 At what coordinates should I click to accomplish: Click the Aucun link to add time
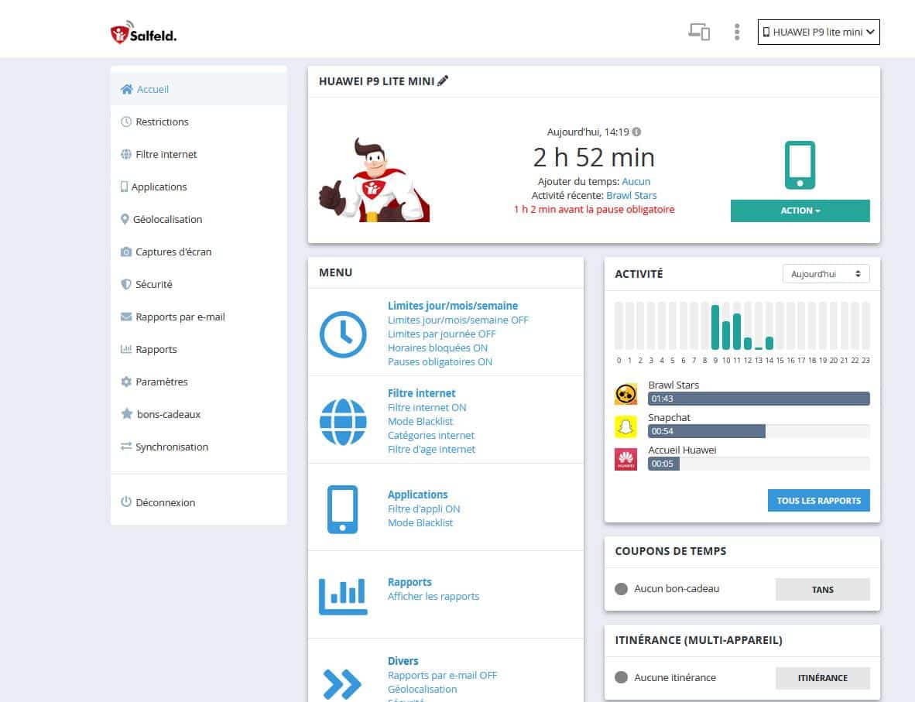(636, 181)
